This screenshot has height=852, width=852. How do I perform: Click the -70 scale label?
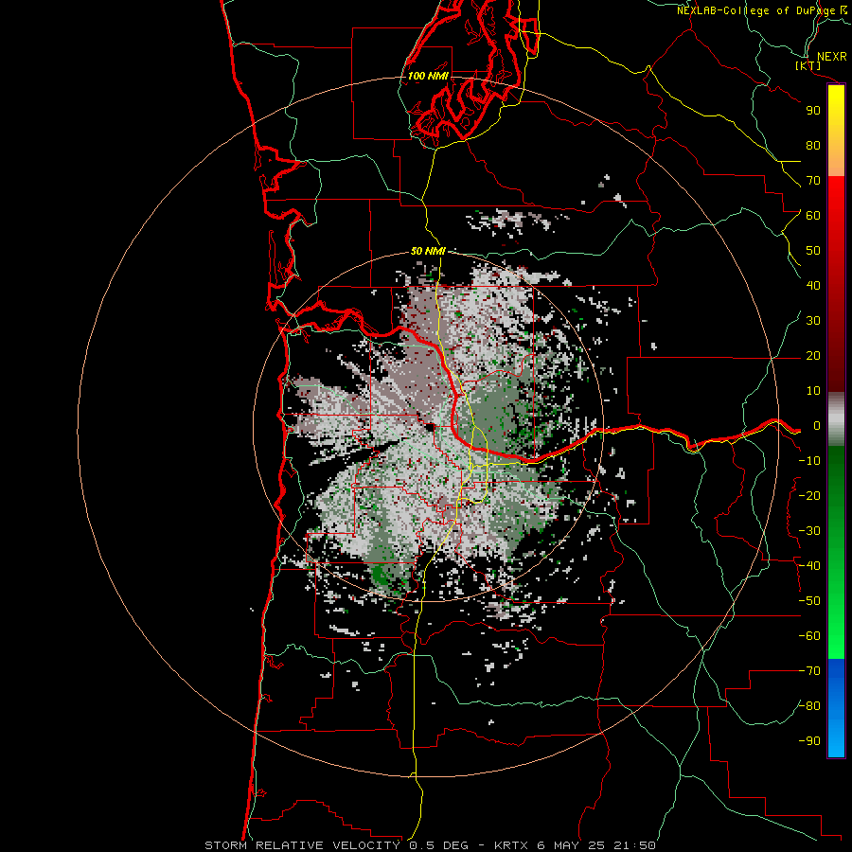809,671
